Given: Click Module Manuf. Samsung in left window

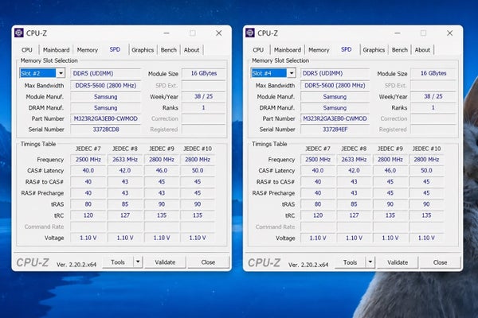Looking at the screenshot, I should click(106, 97).
